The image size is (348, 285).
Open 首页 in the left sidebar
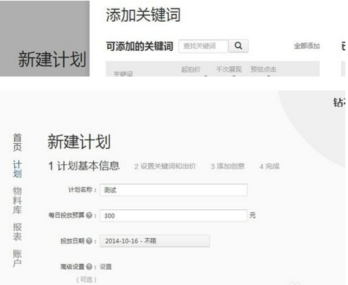(x=17, y=142)
